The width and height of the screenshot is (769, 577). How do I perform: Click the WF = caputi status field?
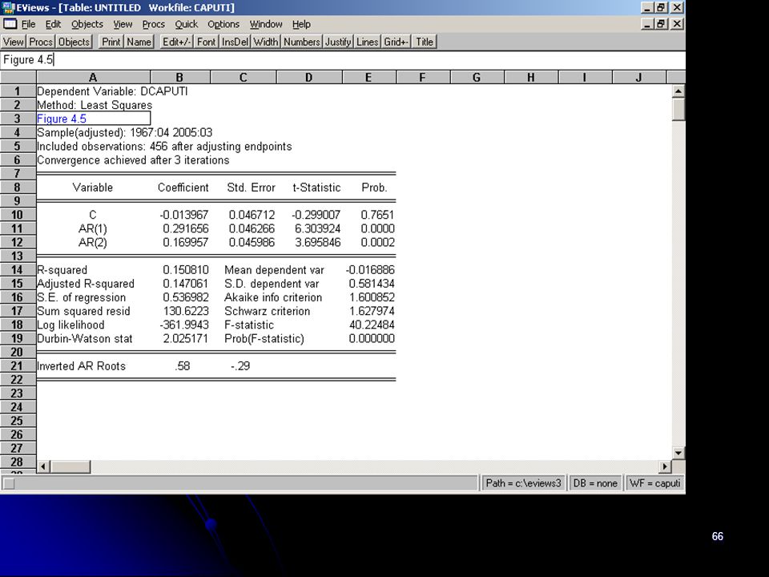[654, 483]
